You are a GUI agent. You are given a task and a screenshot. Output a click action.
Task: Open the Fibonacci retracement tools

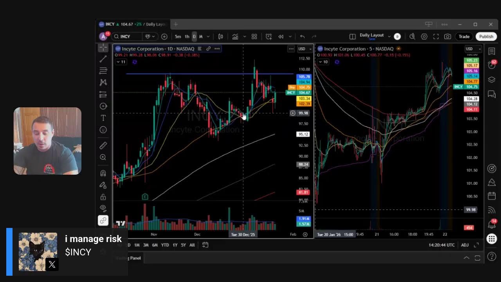[x=103, y=71]
